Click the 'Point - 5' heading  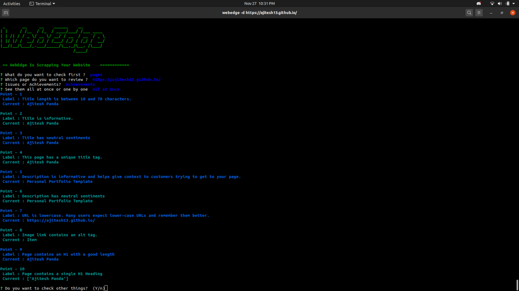(x=11, y=172)
